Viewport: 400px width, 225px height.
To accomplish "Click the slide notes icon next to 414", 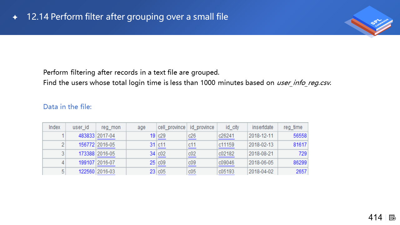I will pos(392,217).
